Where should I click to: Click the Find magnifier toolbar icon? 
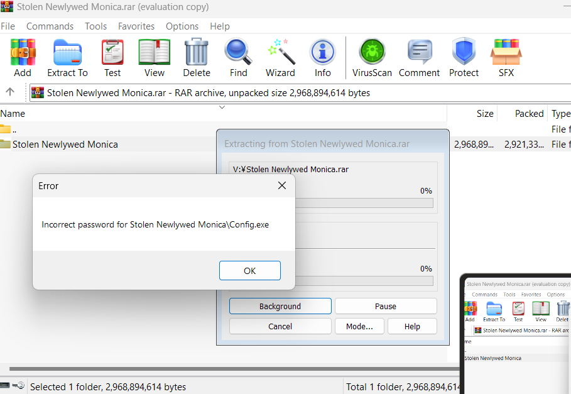[238, 52]
